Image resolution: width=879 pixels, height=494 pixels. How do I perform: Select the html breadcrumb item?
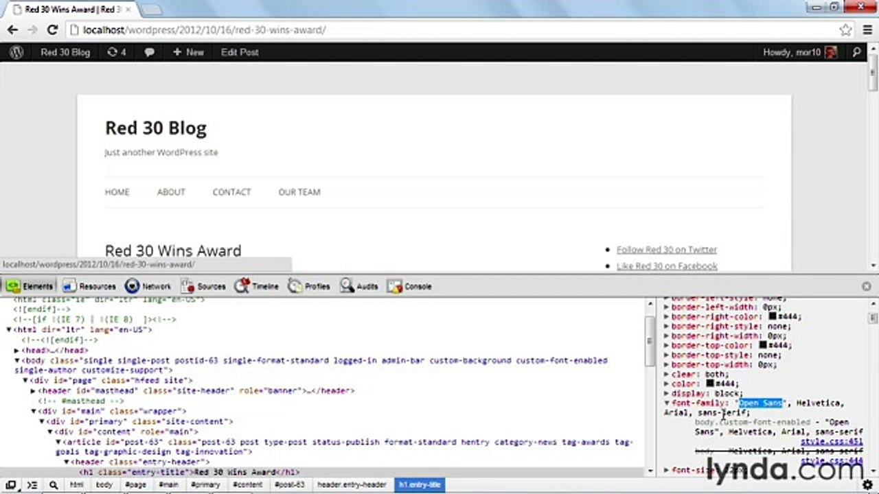(76, 485)
